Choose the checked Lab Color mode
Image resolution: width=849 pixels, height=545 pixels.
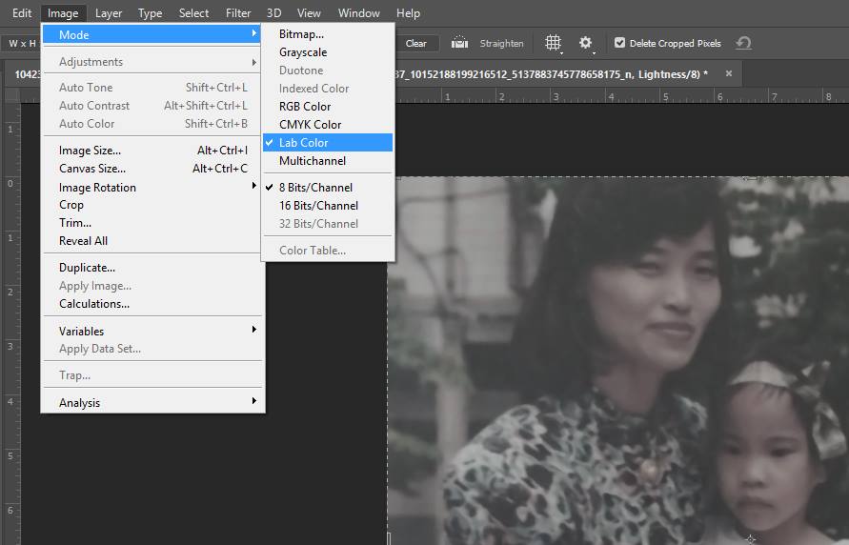303,143
